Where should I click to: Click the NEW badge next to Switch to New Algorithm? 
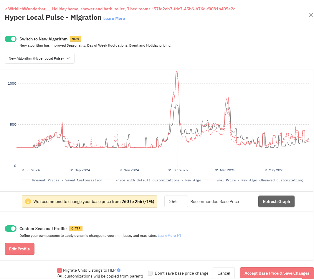76,39
